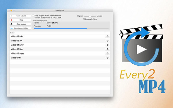The height and width of the screenshot is (108, 173).
Task: Click the Highest quality label
Action: coord(80,16)
